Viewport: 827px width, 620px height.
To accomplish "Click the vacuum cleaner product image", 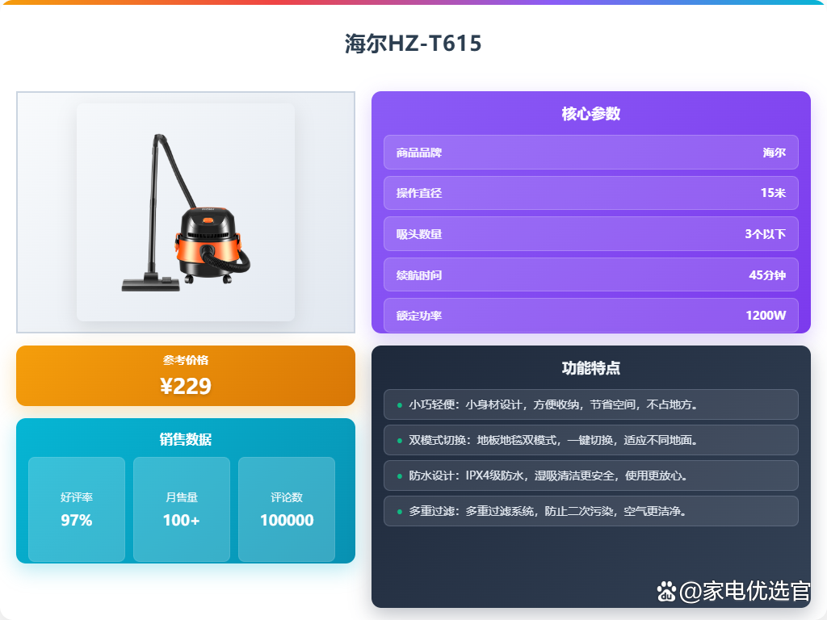I will (x=186, y=212).
